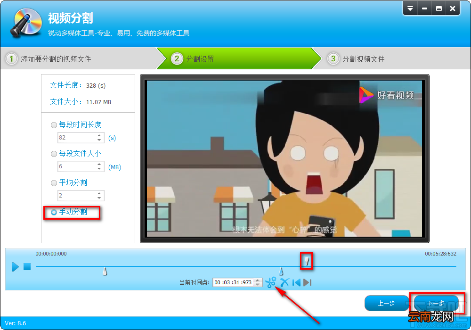Increase the current time point value
This screenshot has width=471, height=330.
pyautogui.click(x=258, y=280)
